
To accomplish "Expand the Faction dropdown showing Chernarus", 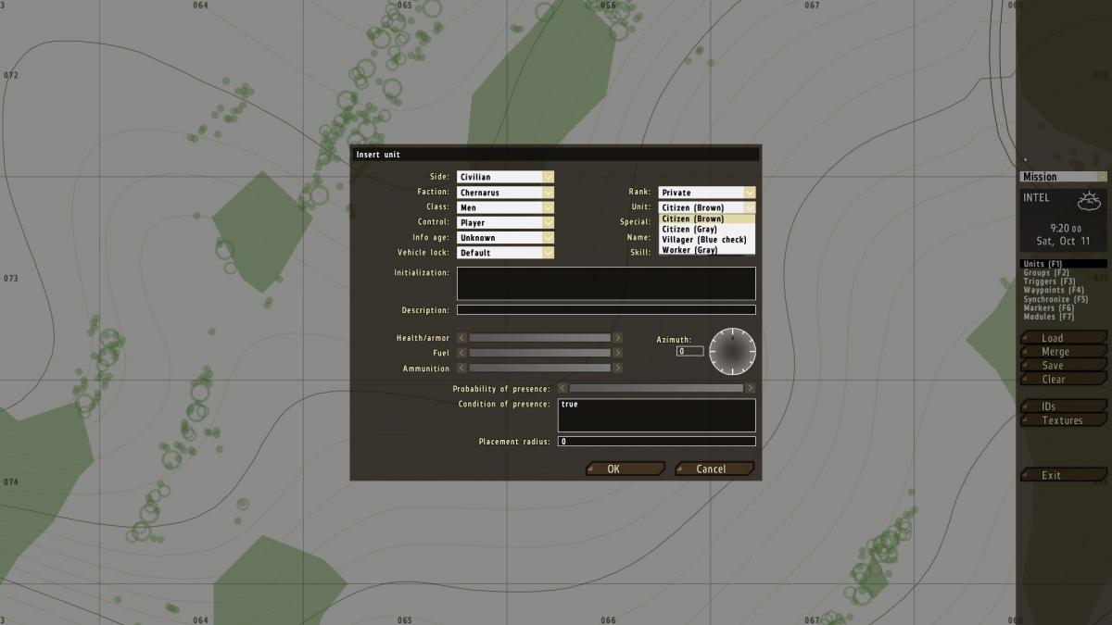I will (505, 193).
